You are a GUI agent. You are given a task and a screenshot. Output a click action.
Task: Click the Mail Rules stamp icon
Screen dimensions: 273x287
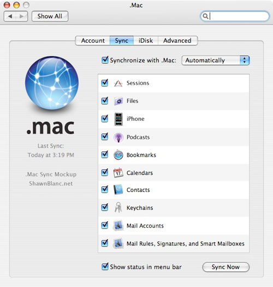coord(118,243)
